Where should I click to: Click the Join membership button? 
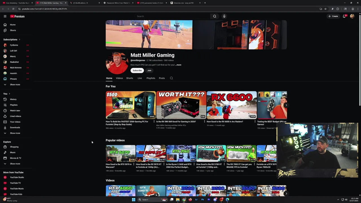pos(149,70)
